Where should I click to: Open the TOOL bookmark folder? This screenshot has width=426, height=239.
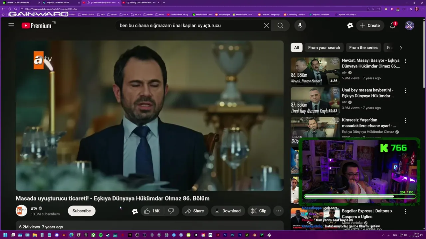124,15
